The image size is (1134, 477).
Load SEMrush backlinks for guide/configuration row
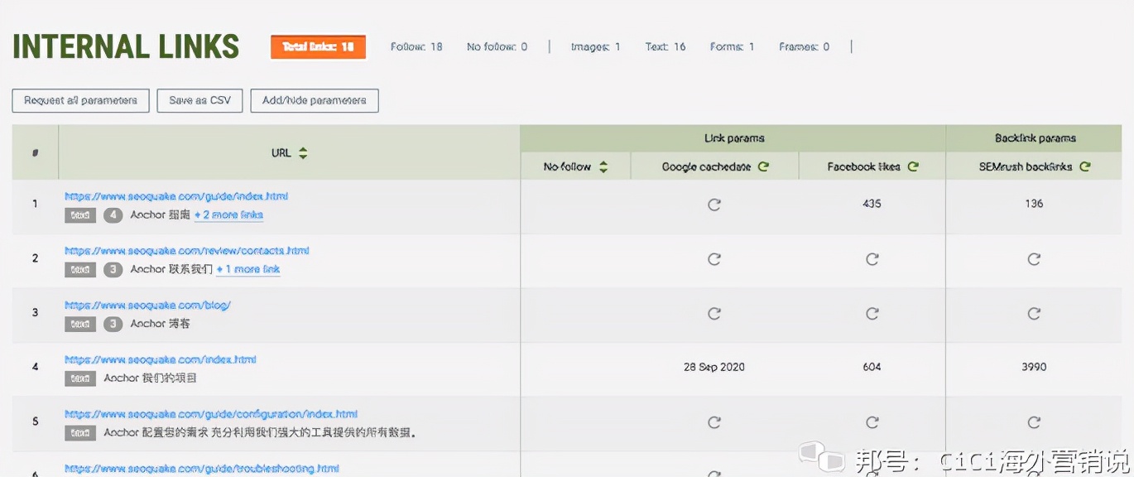[x=1033, y=422]
